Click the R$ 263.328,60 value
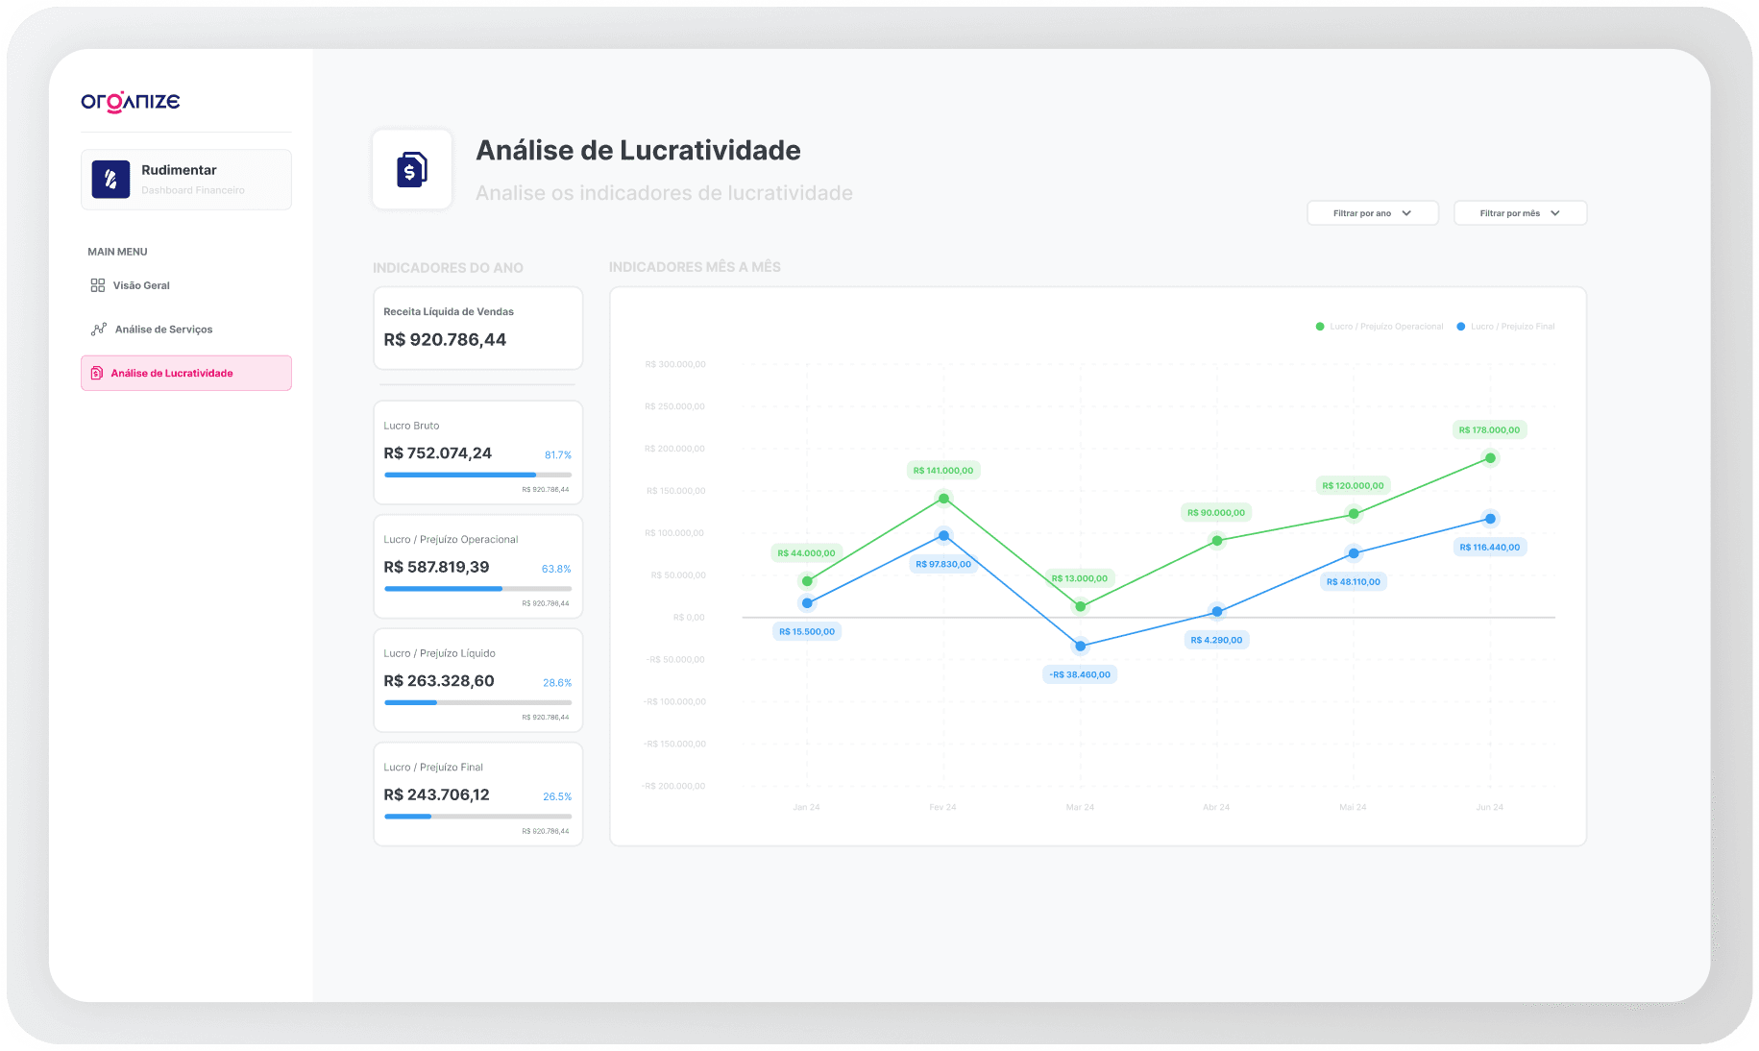 click(x=439, y=681)
